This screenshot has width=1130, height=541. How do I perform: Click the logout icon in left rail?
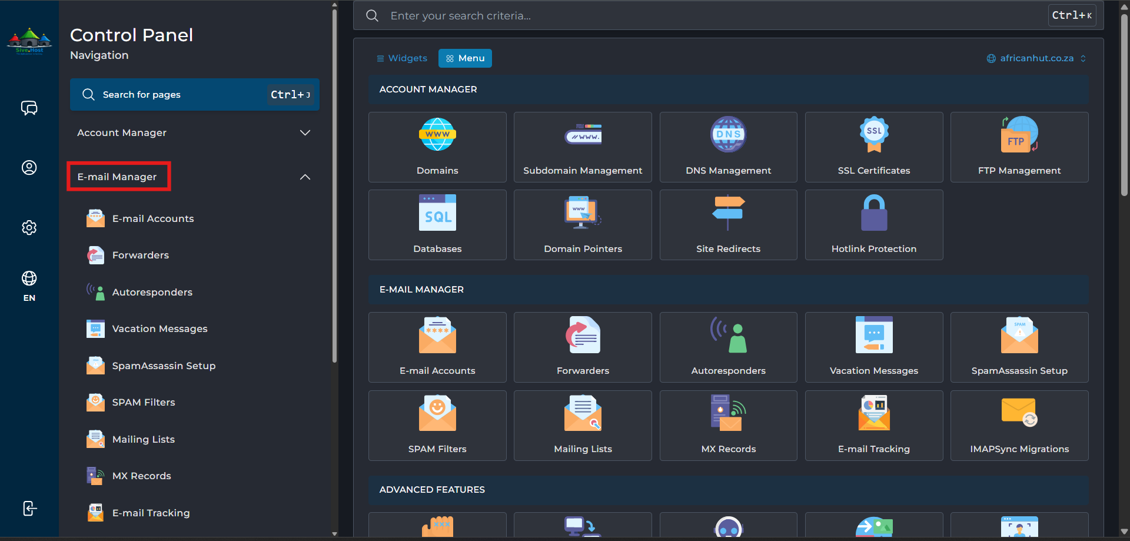[x=29, y=509]
